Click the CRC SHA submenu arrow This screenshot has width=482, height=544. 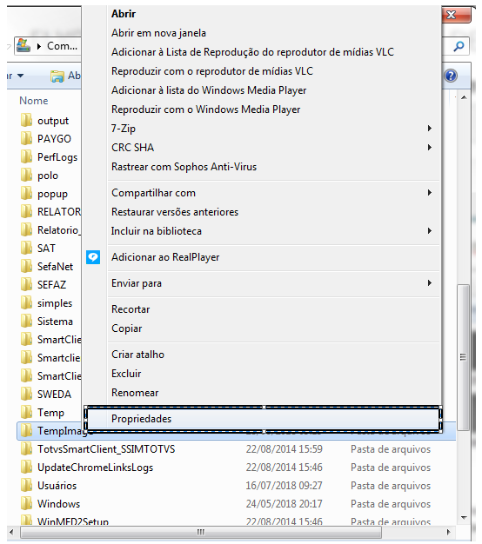click(x=430, y=148)
